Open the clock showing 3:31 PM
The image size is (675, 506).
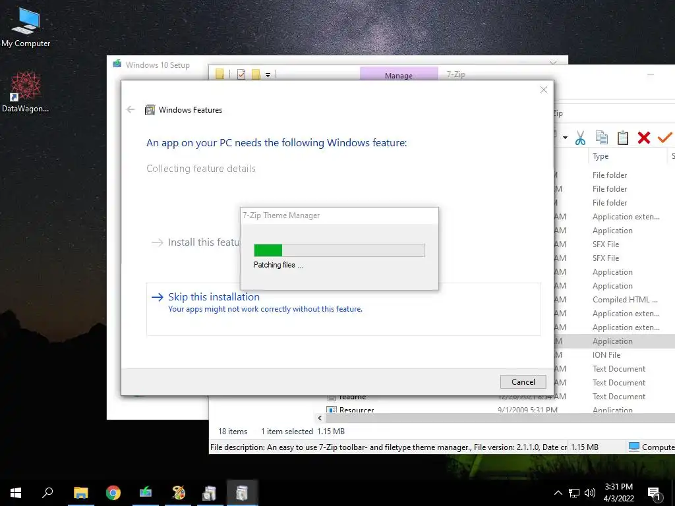(x=618, y=493)
